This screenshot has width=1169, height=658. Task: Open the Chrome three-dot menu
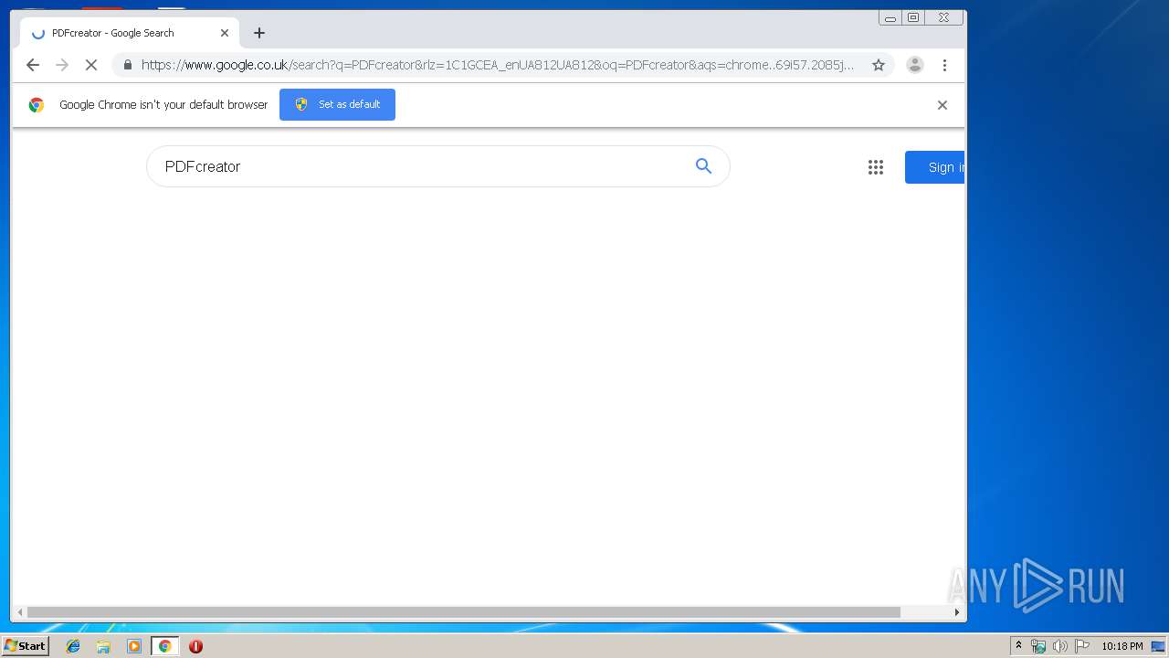tap(944, 65)
